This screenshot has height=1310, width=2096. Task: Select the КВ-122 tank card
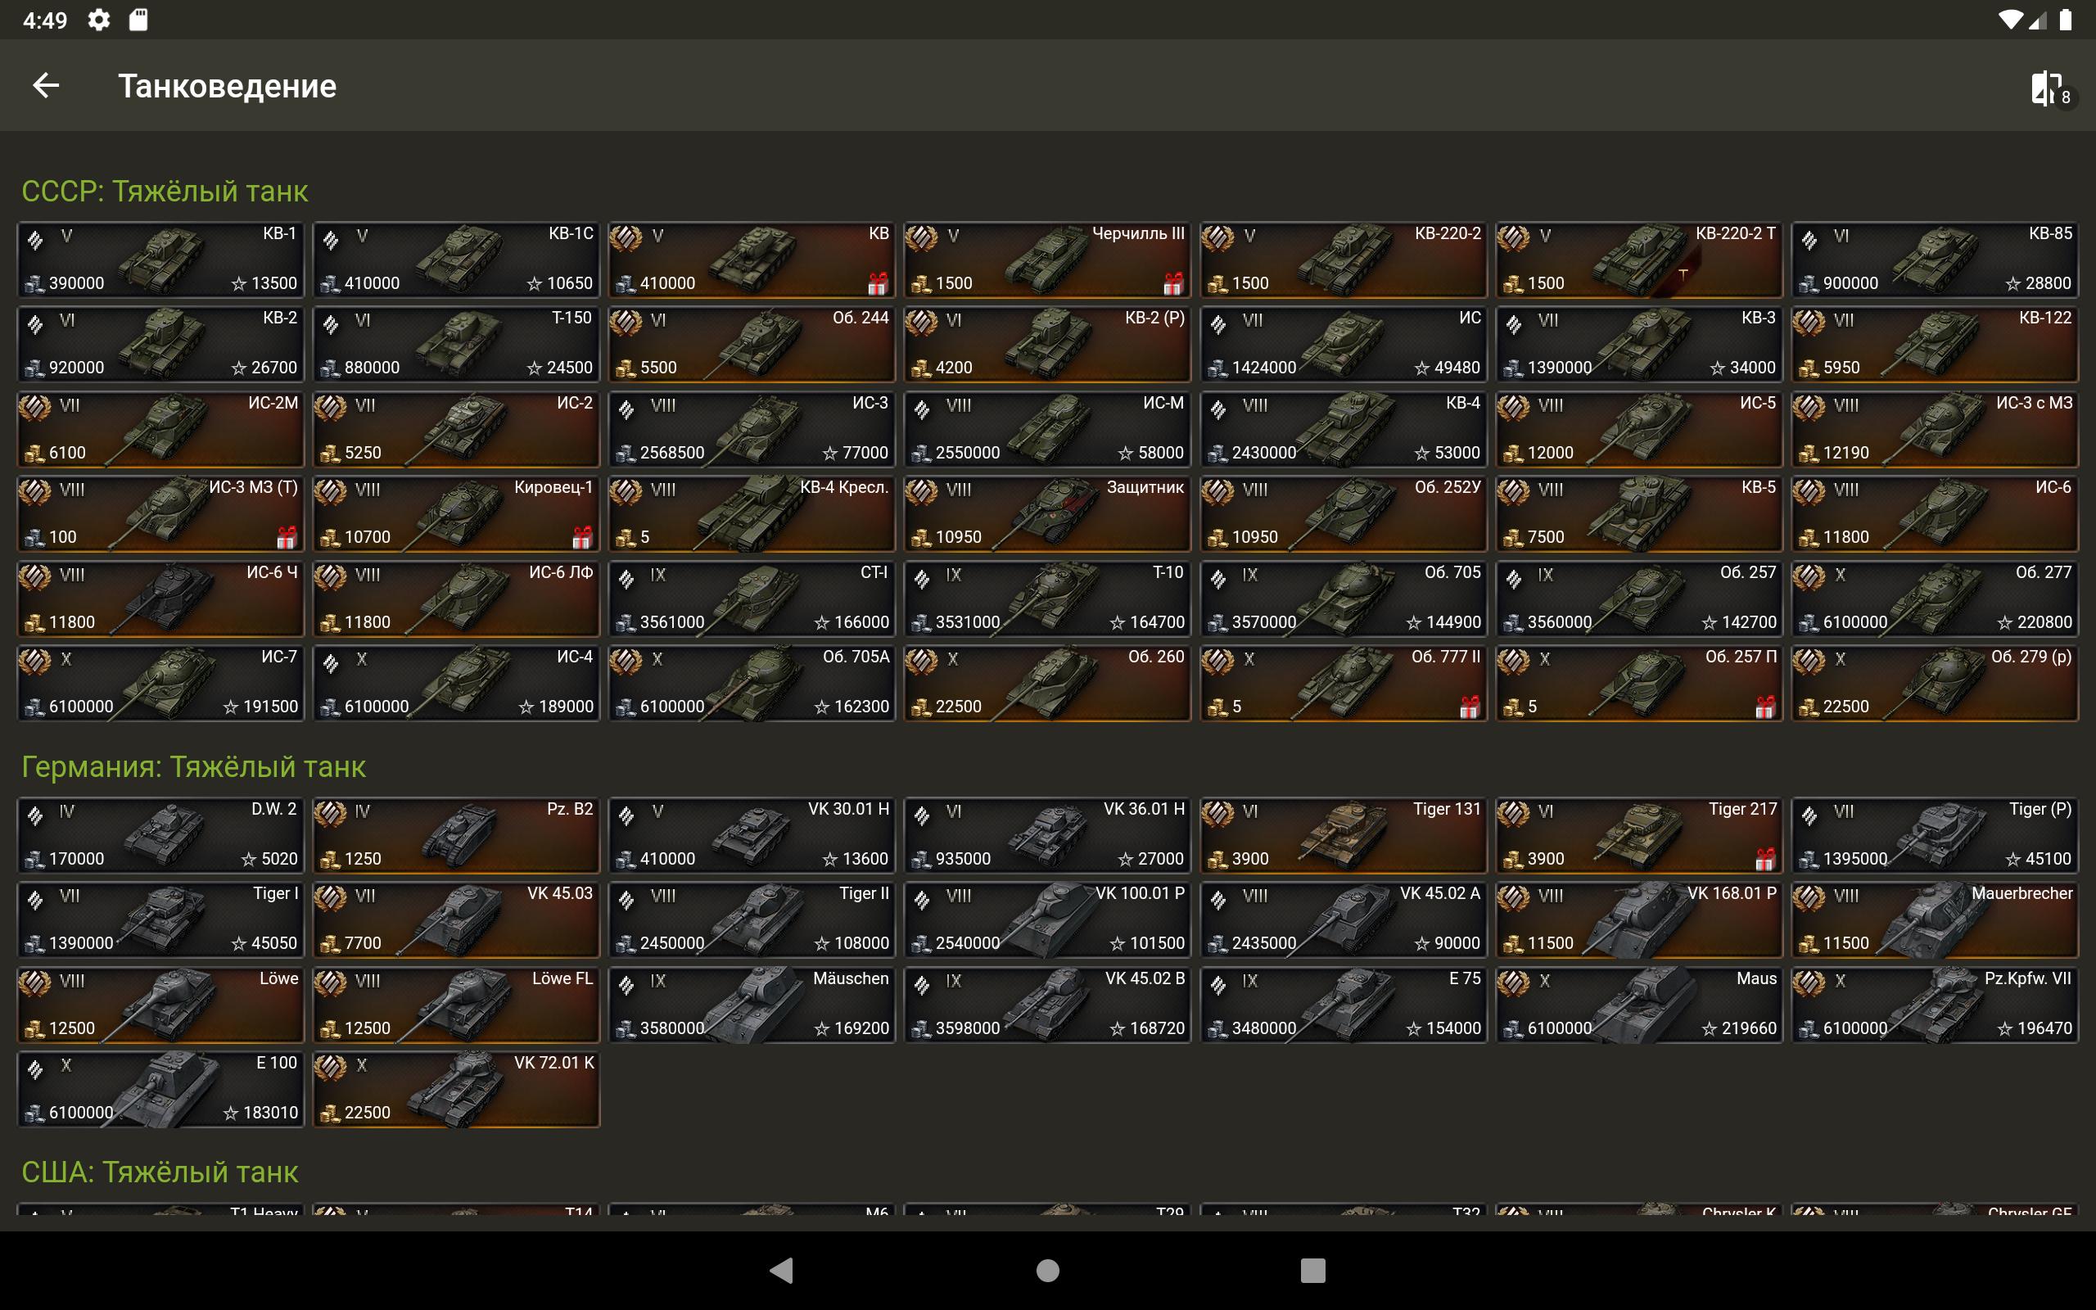1935,344
